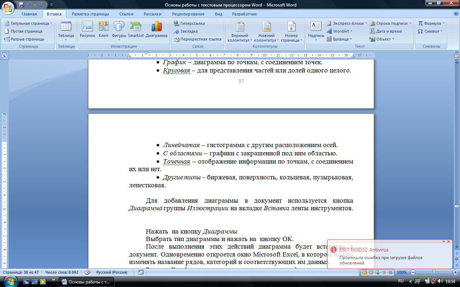Open Верхний колонтитул header options

click(240, 31)
